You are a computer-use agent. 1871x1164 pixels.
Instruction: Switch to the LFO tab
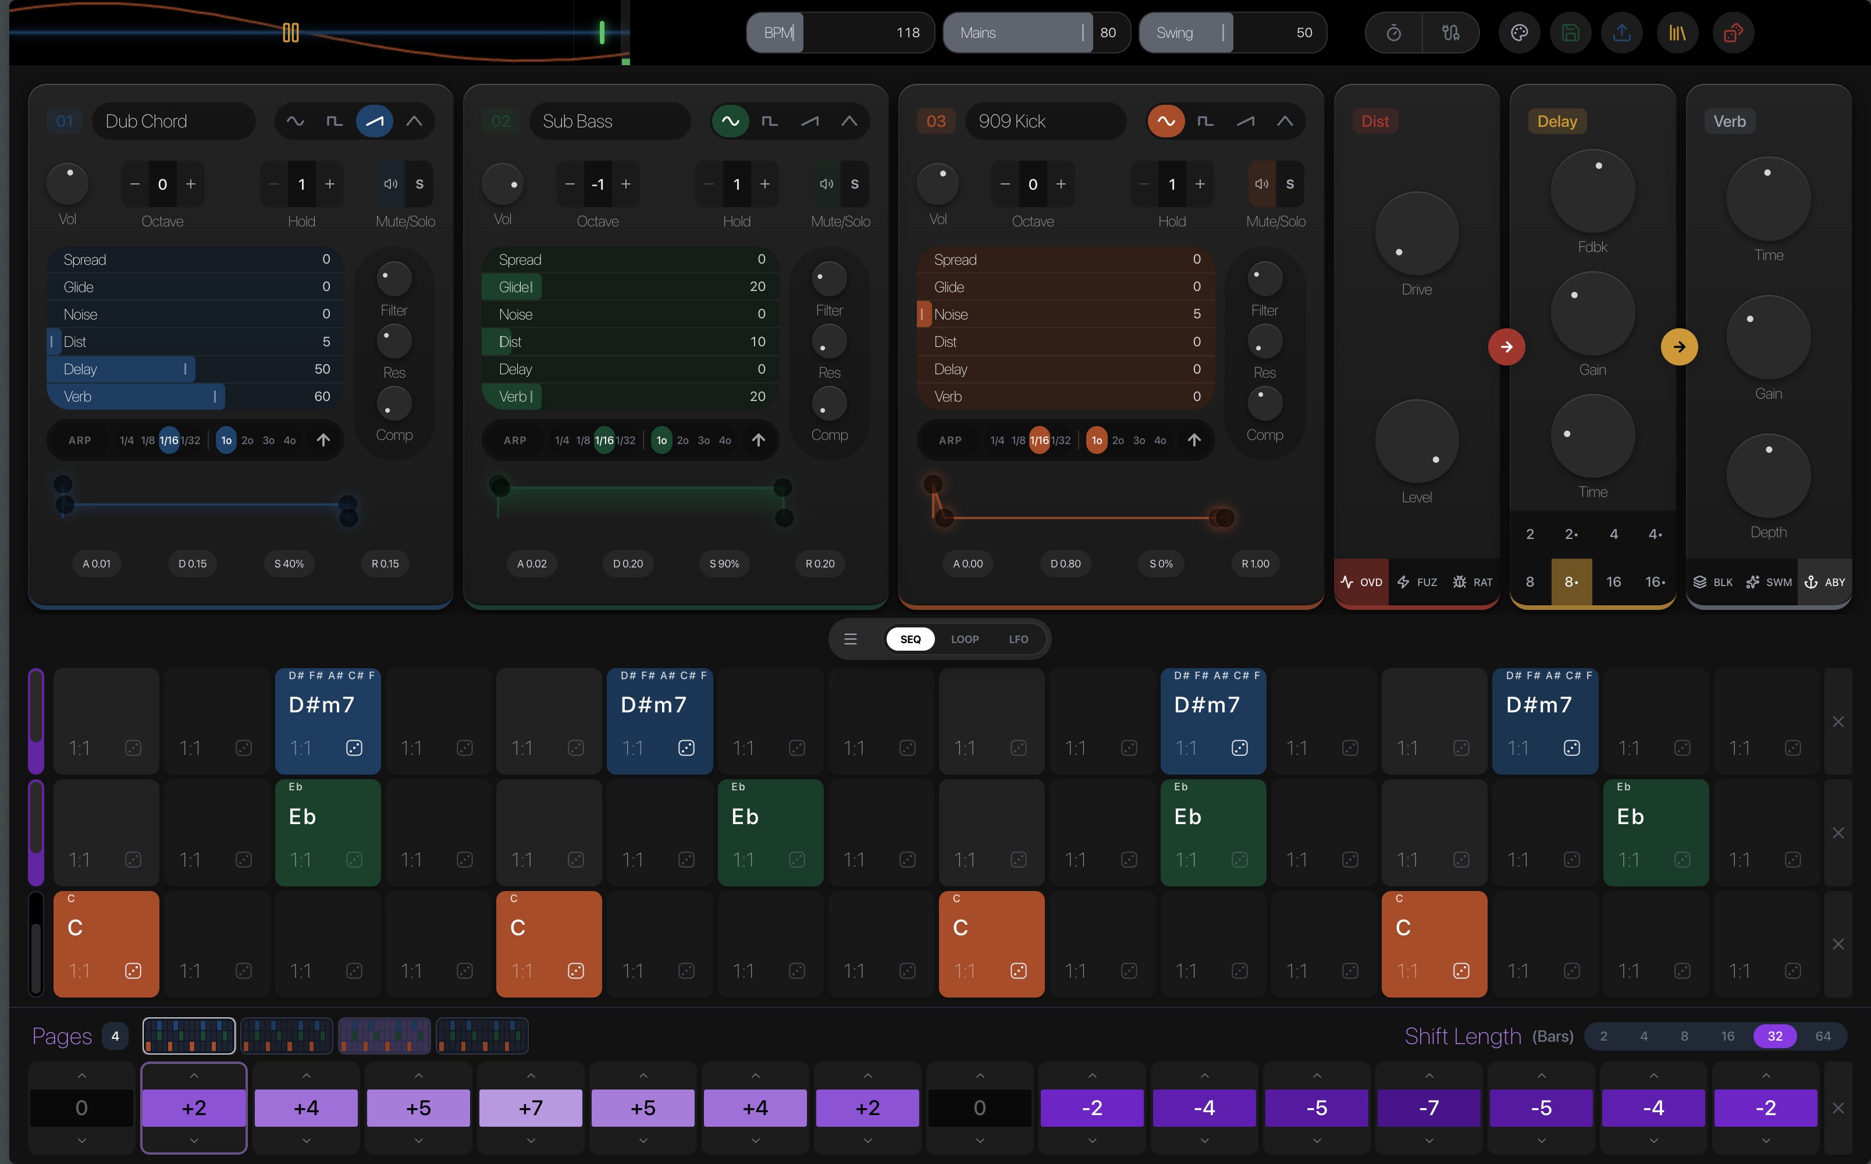[1019, 639]
